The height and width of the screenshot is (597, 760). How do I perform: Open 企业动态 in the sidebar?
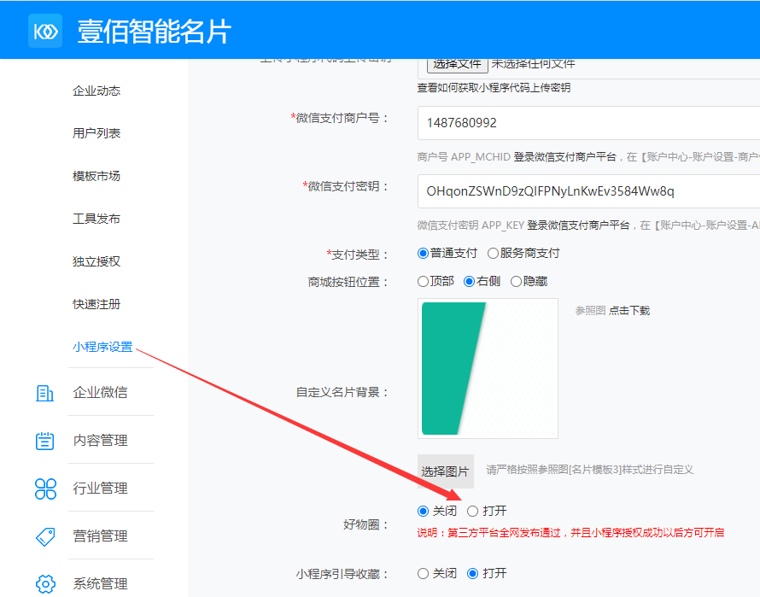(x=96, y=91)
